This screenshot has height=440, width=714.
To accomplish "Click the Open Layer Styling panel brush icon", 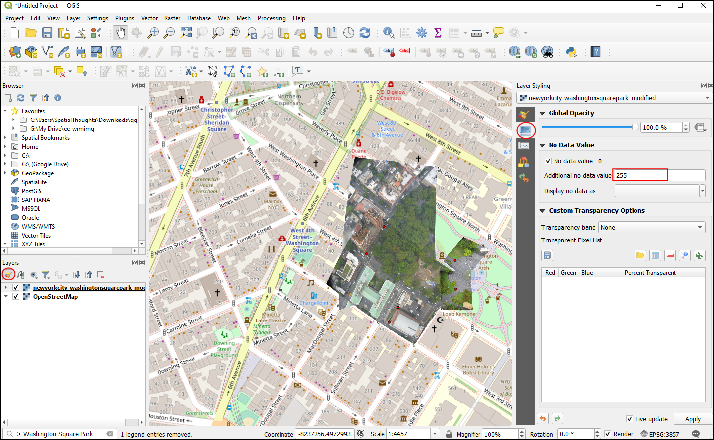I will coord(8,275).
